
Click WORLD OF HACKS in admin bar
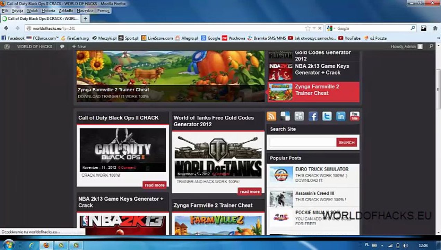click(35, 47)
